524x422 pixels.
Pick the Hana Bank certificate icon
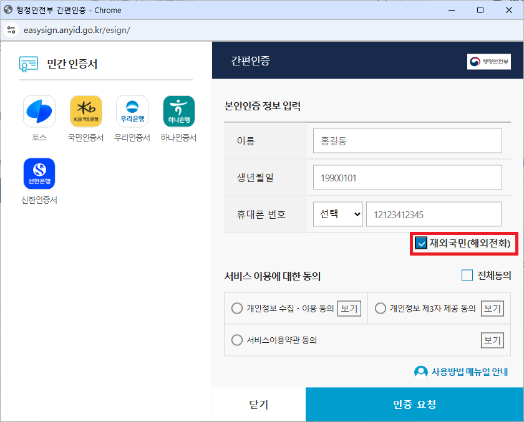click(x=179, y=111)
